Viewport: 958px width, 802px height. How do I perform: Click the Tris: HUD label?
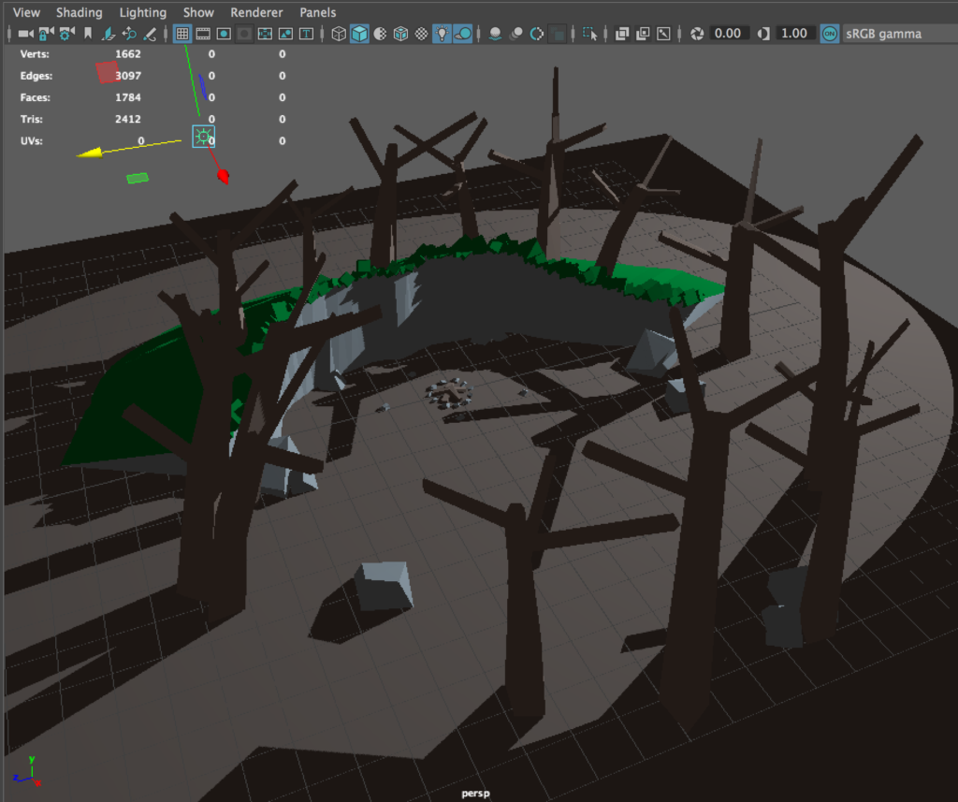31,119
